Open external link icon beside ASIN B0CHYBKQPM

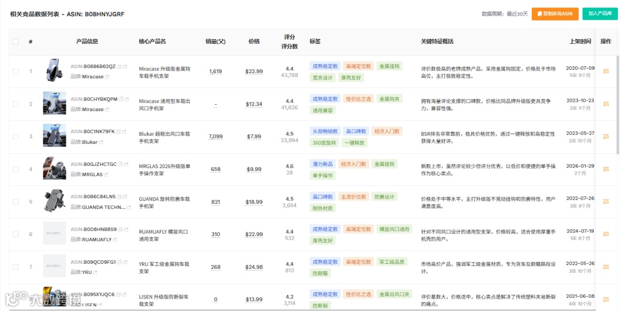tap(127, 99)
